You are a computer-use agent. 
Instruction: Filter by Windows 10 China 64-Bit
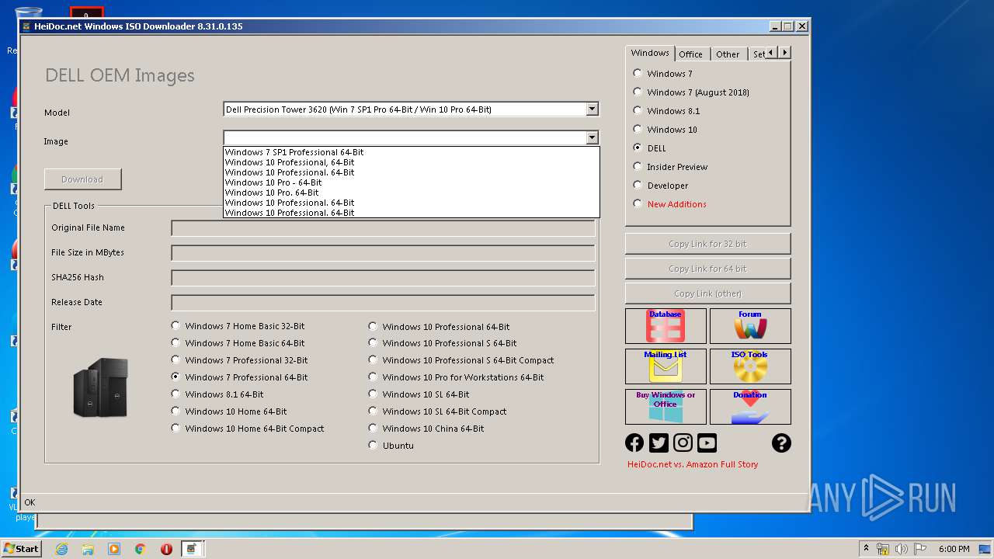[373, 428]
